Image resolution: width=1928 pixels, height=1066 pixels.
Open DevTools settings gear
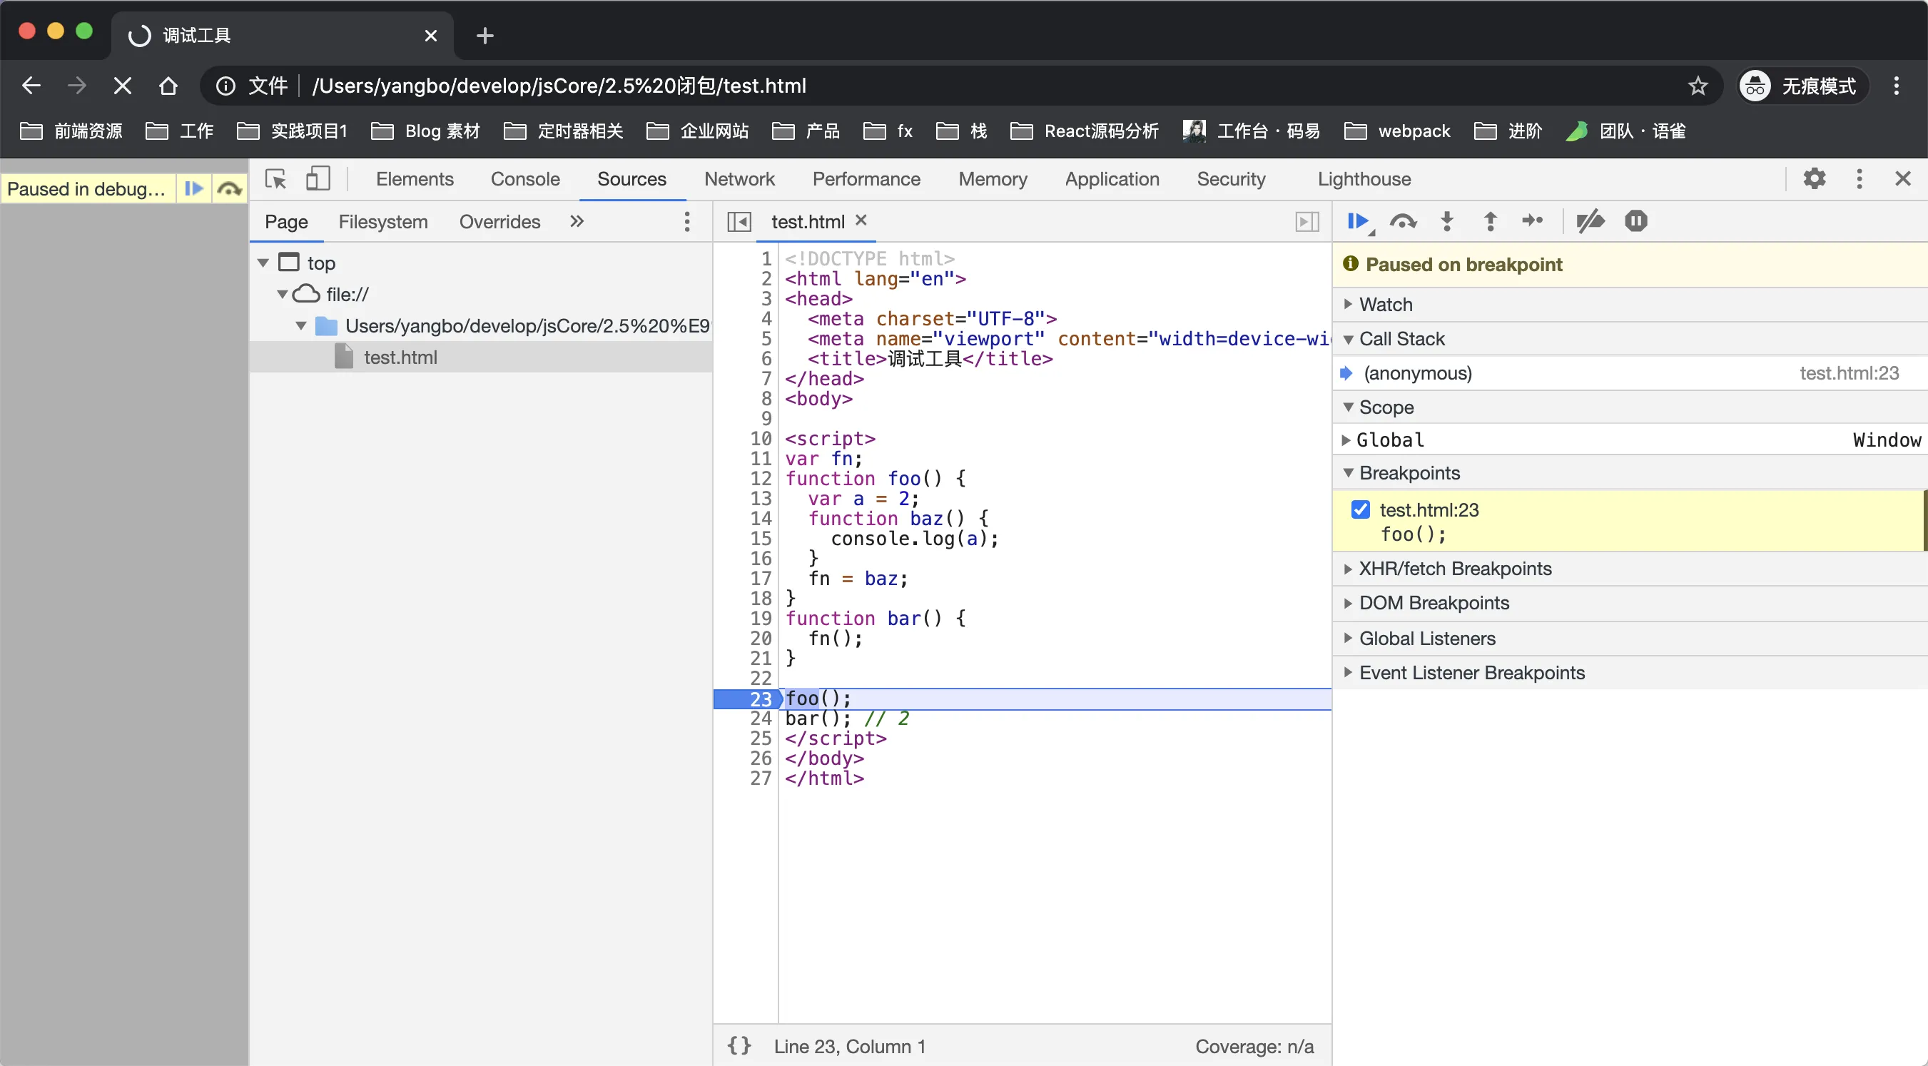[x=1815, y=179]
